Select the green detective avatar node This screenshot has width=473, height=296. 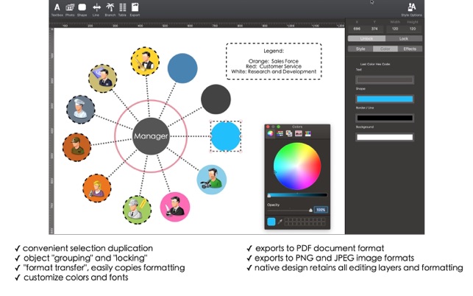click(x=137, y=210)
